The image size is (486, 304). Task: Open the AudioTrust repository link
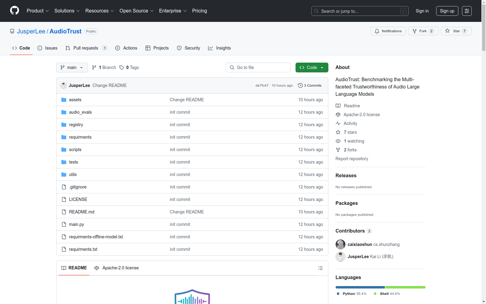click(66, 31)
